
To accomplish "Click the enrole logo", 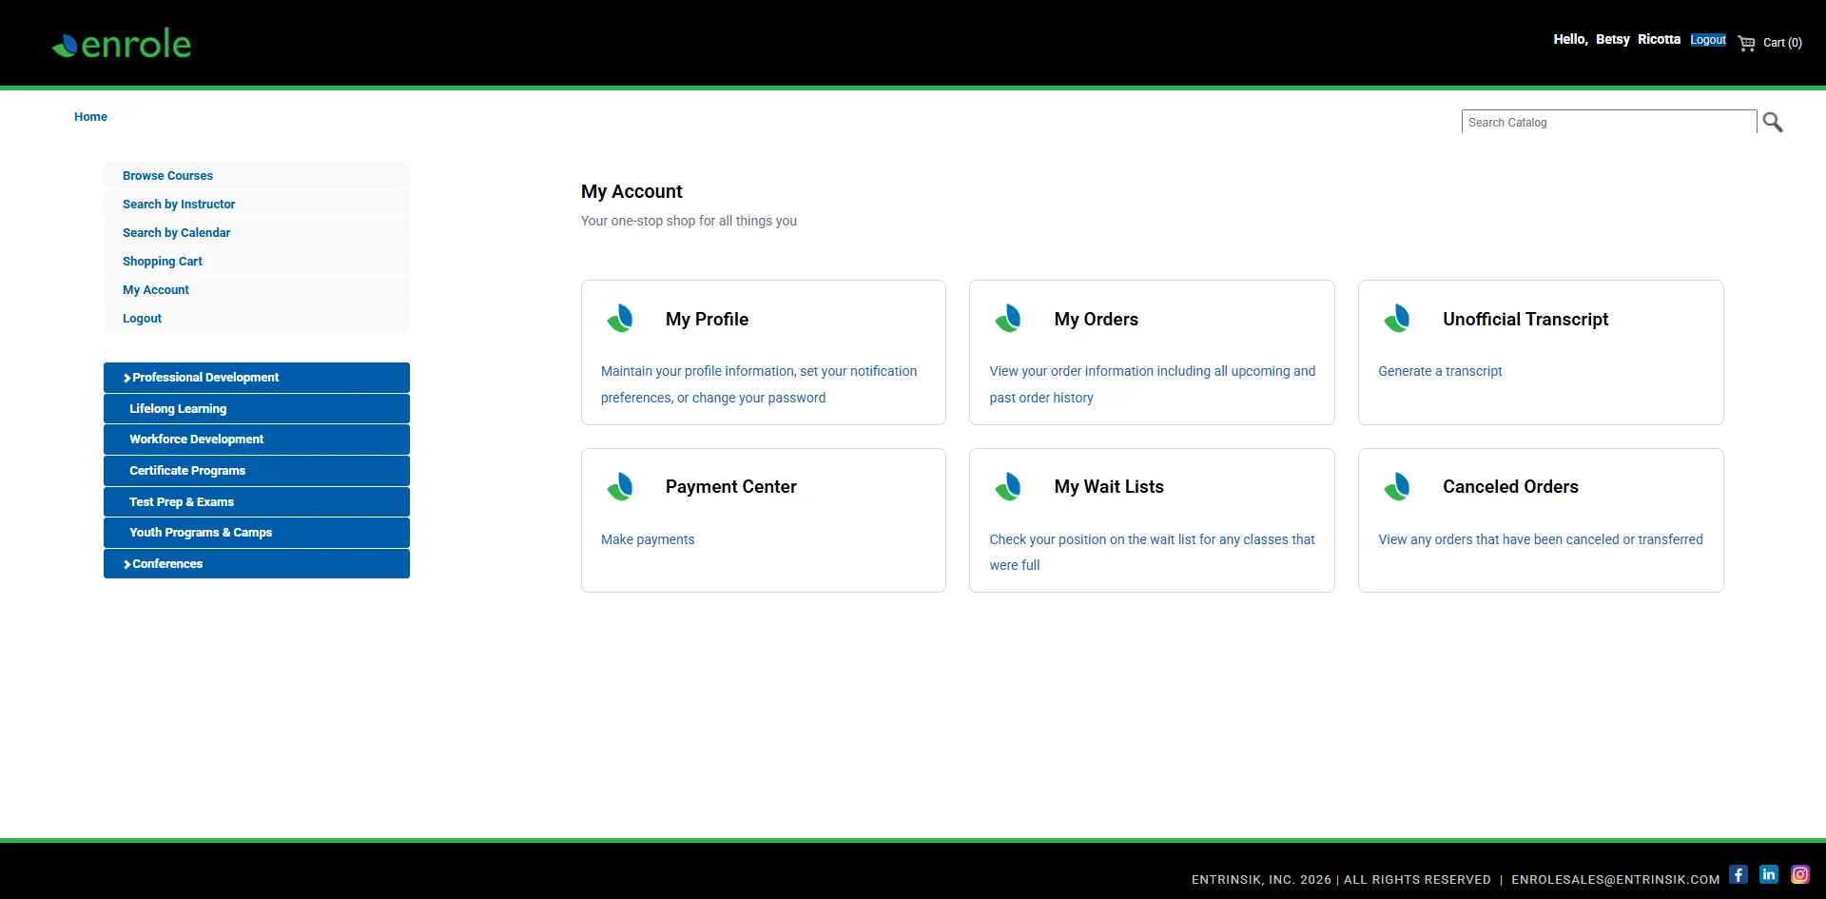I will pyautogui.click(x=120, y=42).
